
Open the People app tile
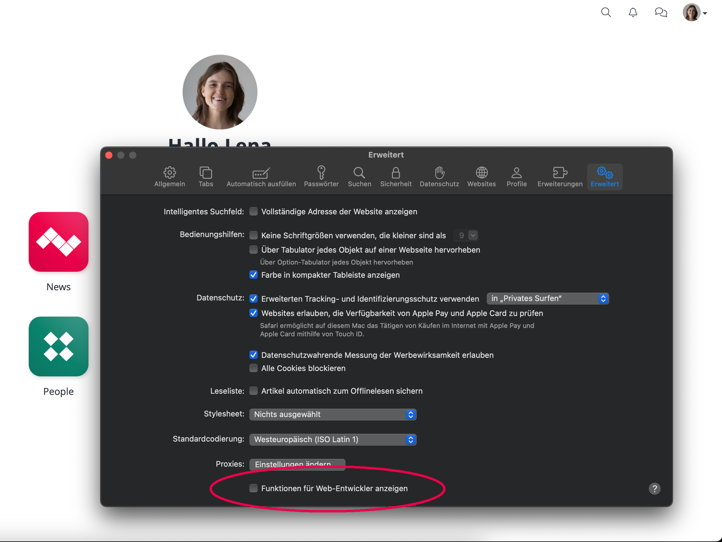pos(58,346)
